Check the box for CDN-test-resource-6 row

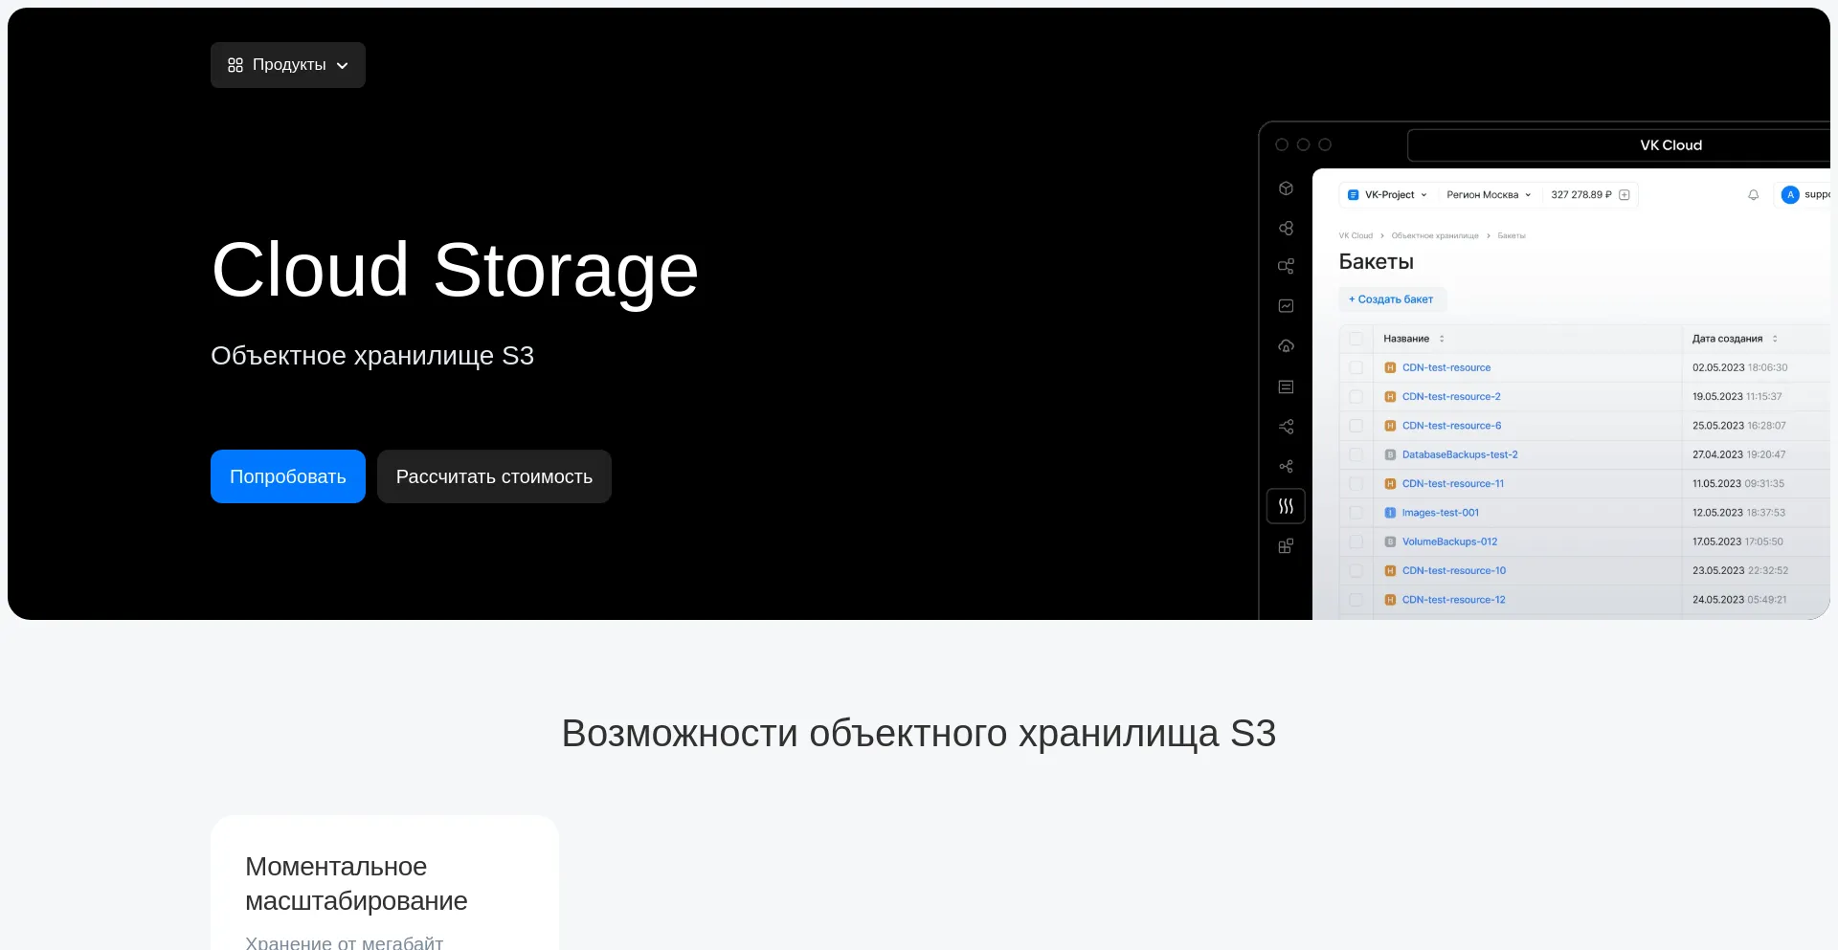click(1356, 426)
